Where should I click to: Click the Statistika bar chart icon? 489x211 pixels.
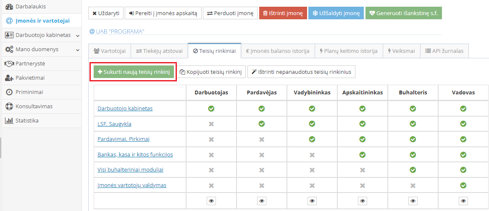pos(9,121)
